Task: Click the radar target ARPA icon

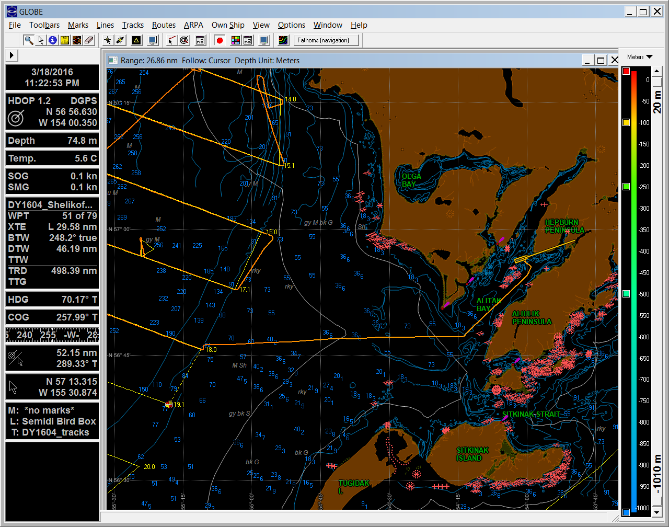Action: tap(184, 40)
